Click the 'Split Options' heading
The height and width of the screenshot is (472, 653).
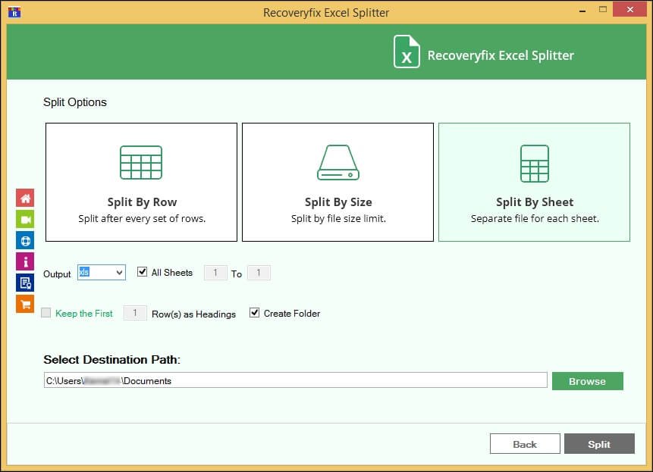75,102
